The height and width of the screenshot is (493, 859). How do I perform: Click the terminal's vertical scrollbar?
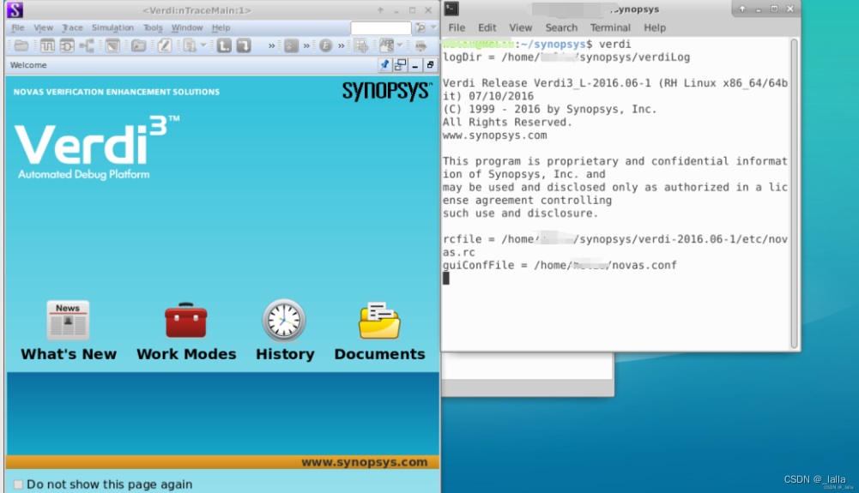point(794,189)
